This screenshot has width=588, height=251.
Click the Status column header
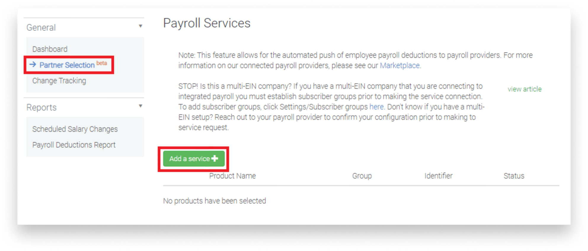(x=514, y=176)
